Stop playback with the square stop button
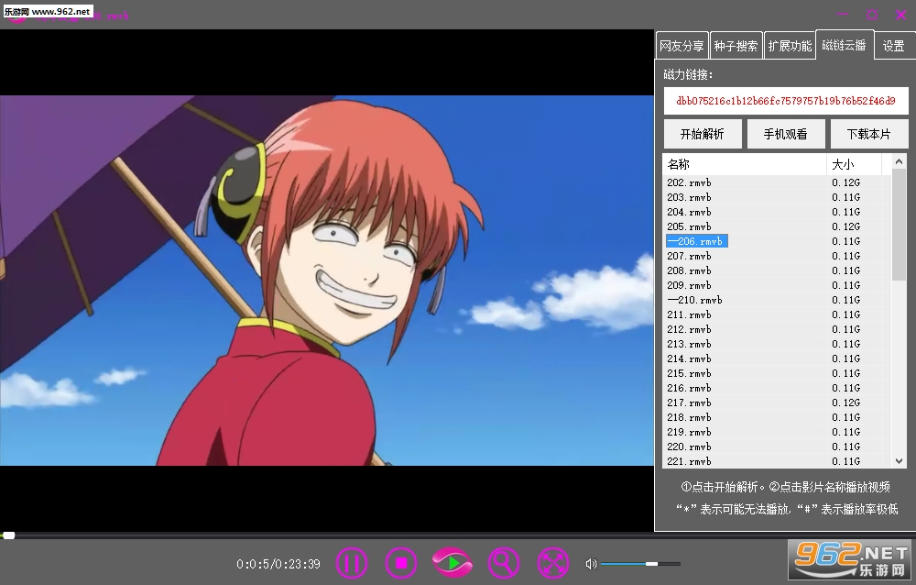The height and width of the screenshot is (585, 916). pyautogui.click(x=401, y=563)
